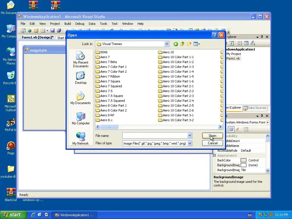The height and width of the screenshot is (219, 292).
Task: Click View Code icon in Solution Explorer
Action: (240, 43)
